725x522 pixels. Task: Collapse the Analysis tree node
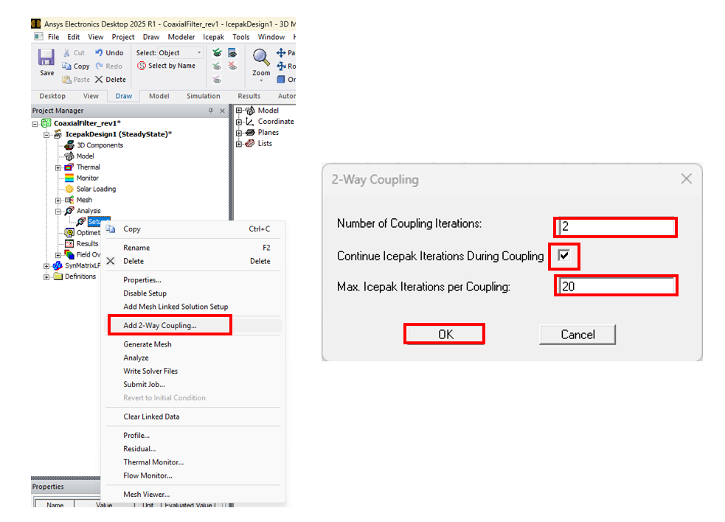point(58,212)
